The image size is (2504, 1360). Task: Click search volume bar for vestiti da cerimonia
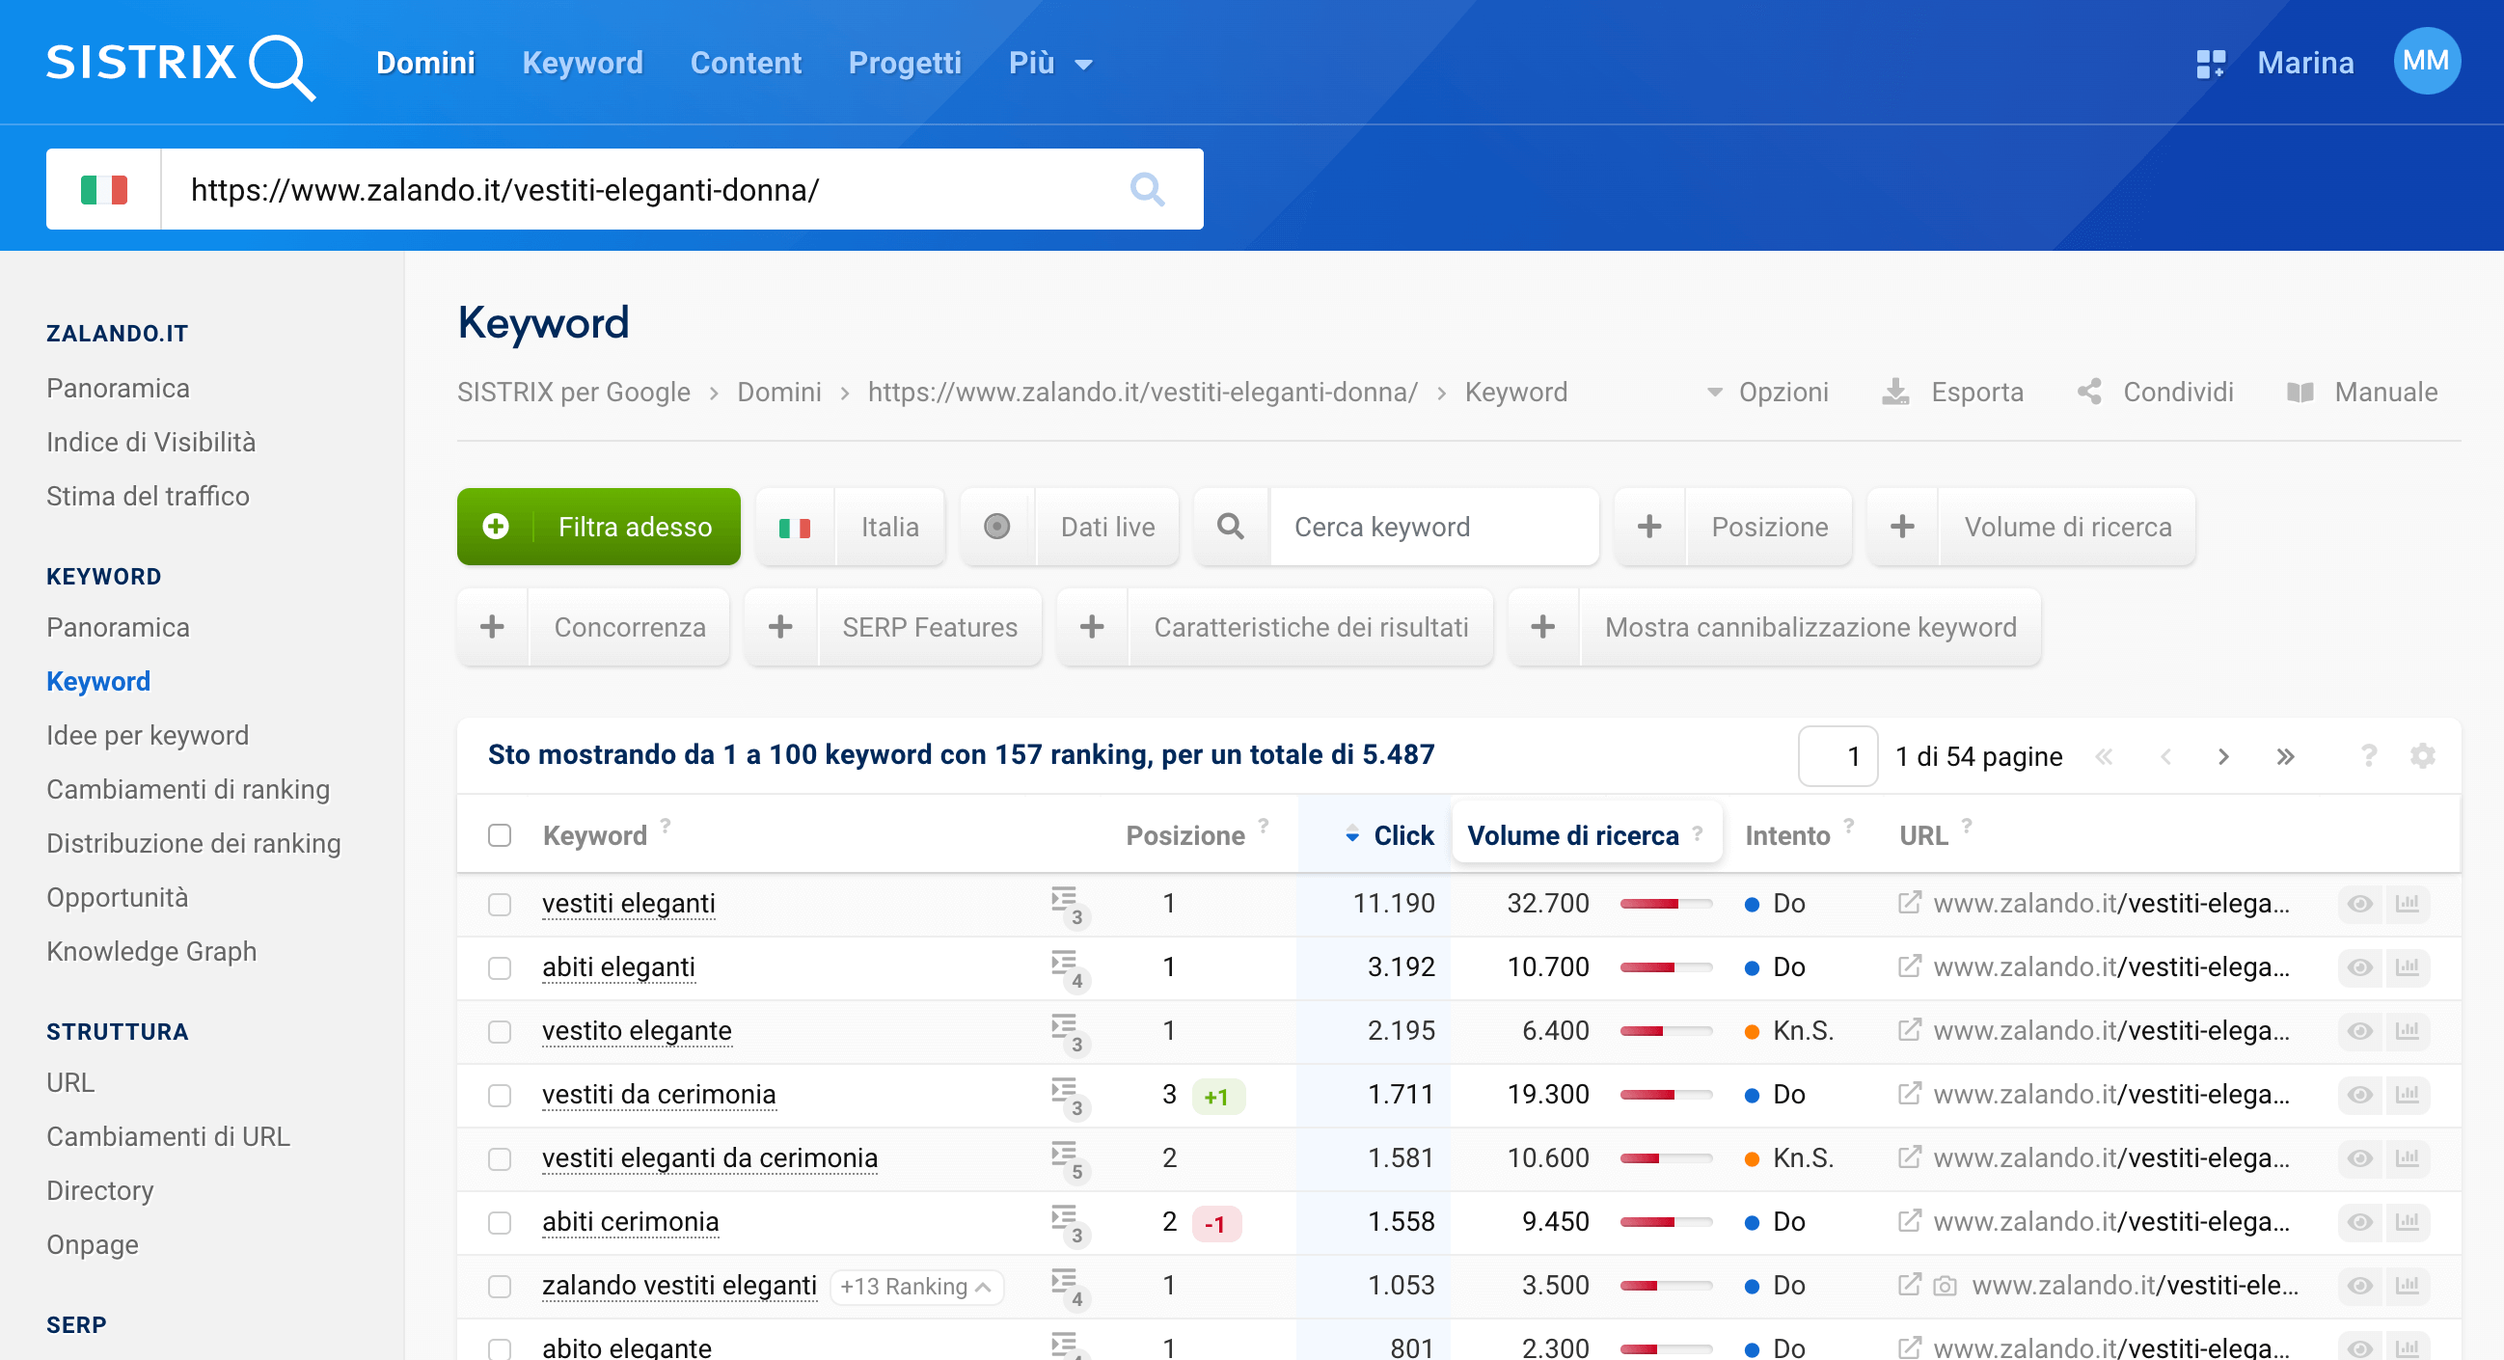[x=1666, y=1096]
